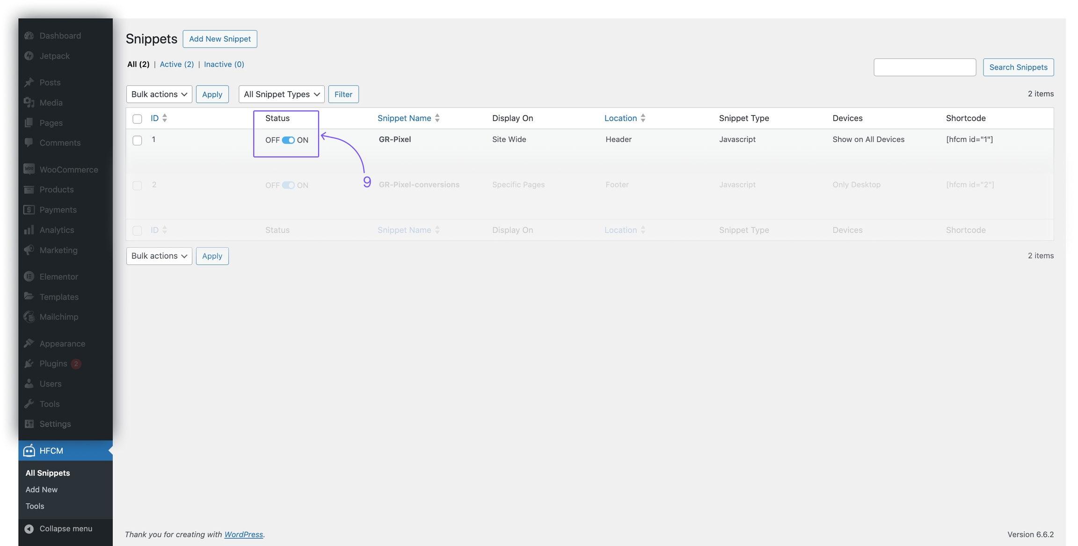The image size is (1078, 546).
Task: Open Tools under HFCM submenu
Action: pyautogui.click(x=35, y=506)
